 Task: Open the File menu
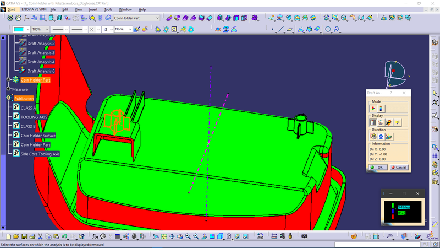click(53, 9)
